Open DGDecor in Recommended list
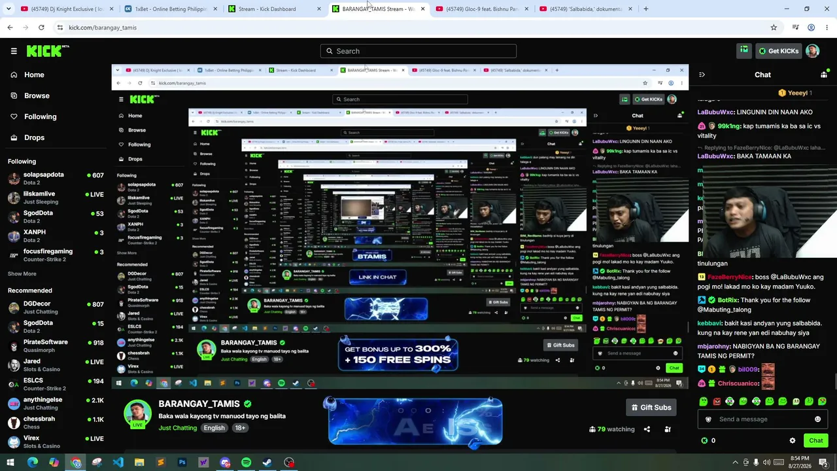Screen dimensions: 837x471 coord(56,307)
